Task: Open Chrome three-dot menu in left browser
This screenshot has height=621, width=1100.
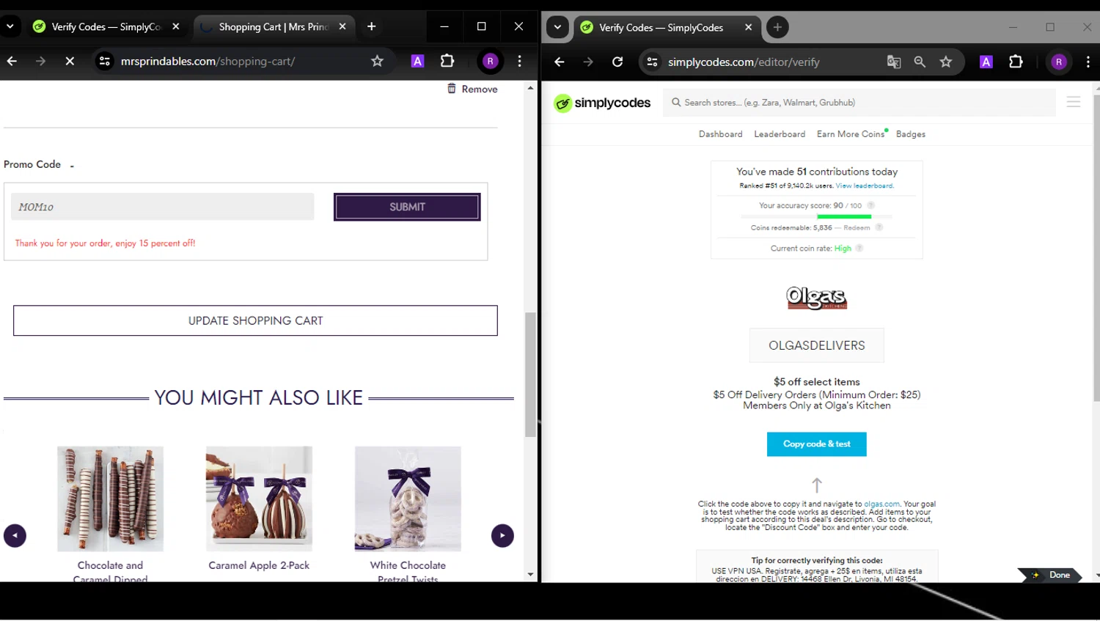Action: coord(520,62)
